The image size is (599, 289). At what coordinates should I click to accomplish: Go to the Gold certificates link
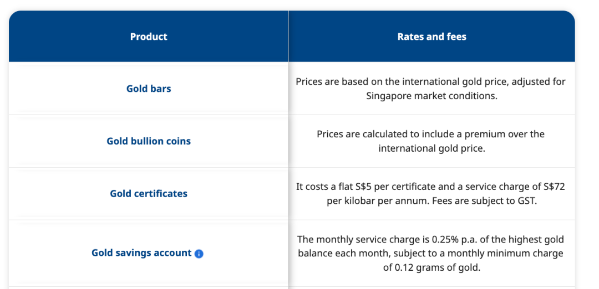(x=149, y=194)
